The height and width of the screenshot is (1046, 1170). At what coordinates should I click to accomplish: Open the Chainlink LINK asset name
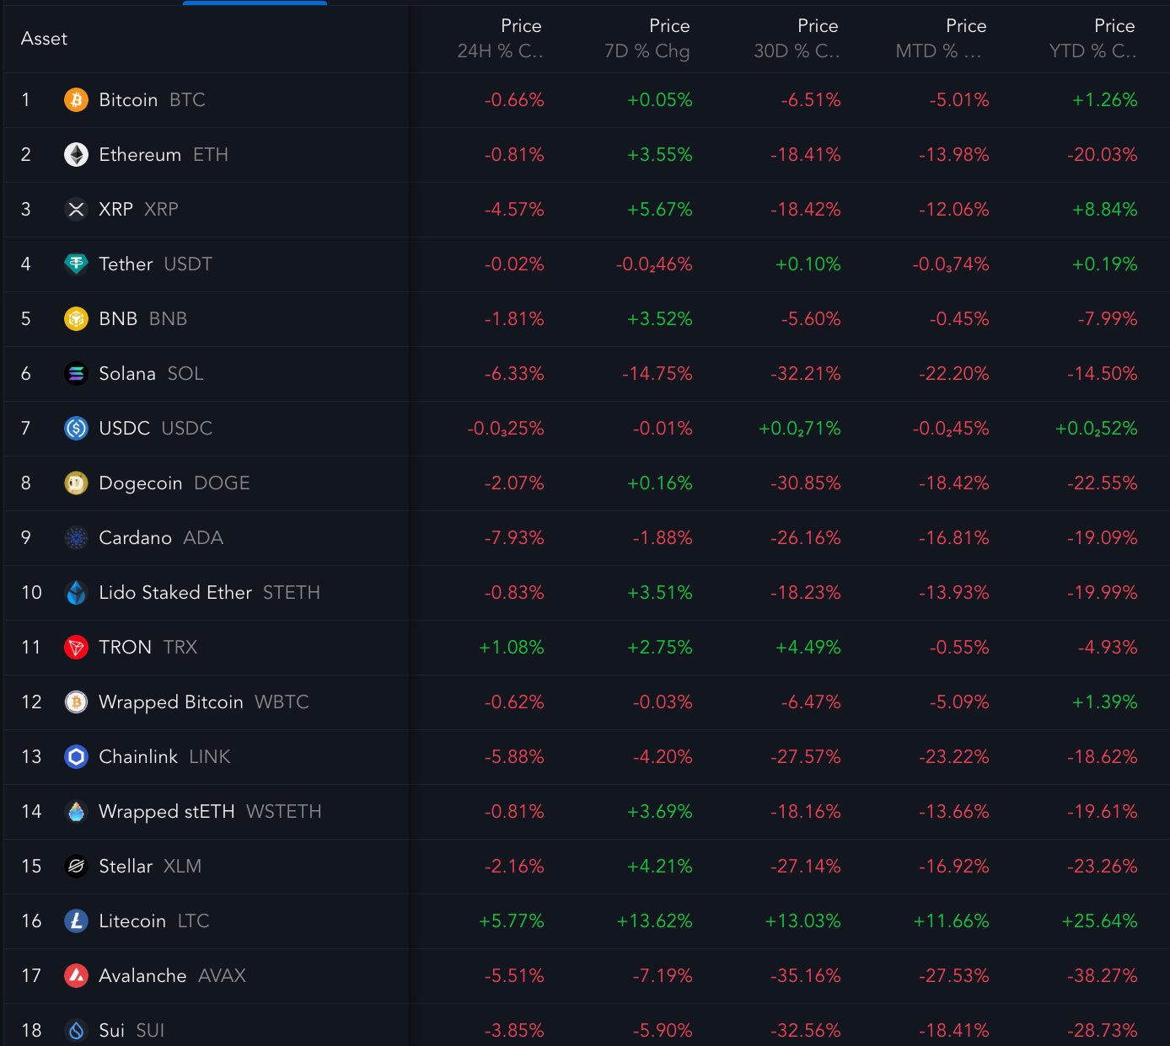click(x=164, y=757)
